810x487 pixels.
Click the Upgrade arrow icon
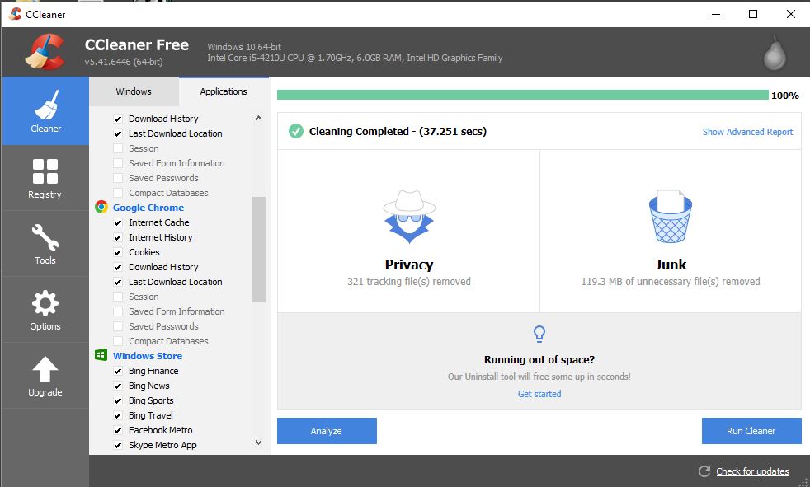pos(45,369)
